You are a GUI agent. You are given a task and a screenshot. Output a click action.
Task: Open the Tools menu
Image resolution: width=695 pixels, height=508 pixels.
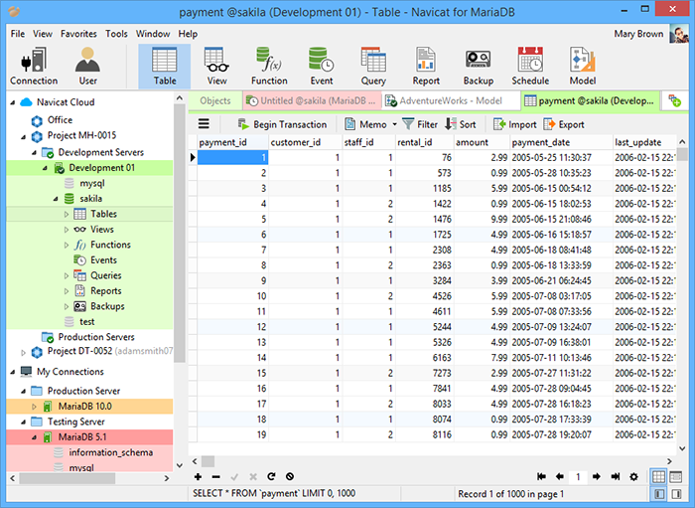pos(116,34)
